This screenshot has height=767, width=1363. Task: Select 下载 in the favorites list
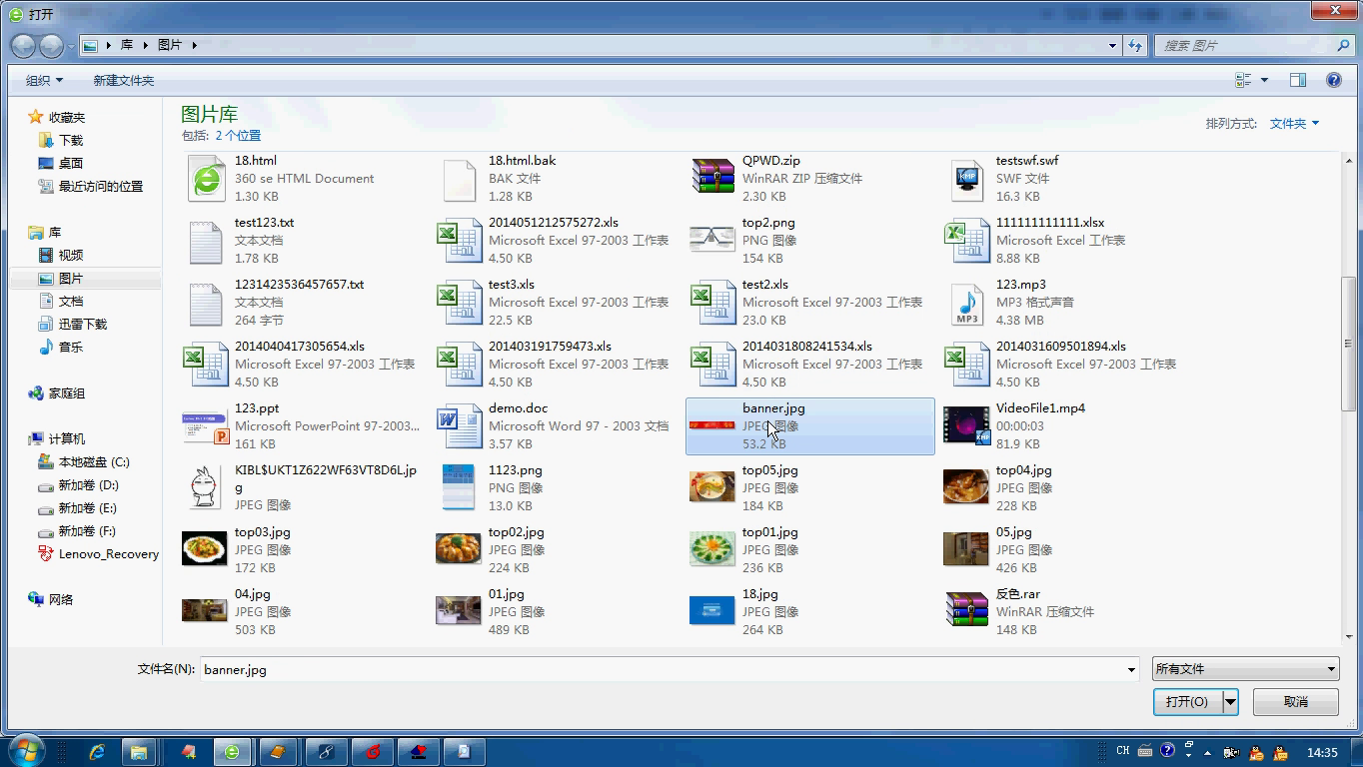pos(71,141)
